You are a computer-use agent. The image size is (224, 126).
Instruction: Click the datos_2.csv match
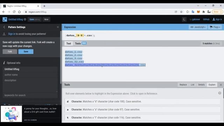[73, 55]
